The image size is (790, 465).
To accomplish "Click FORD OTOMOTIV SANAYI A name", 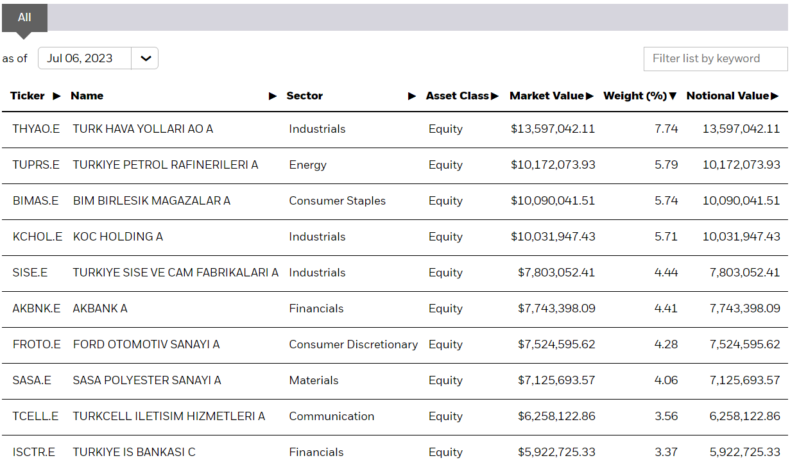I will [146, 344].
